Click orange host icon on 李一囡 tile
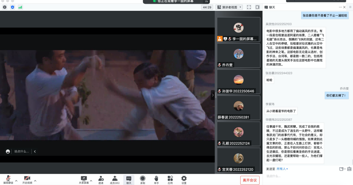 (x=220, y=39)
